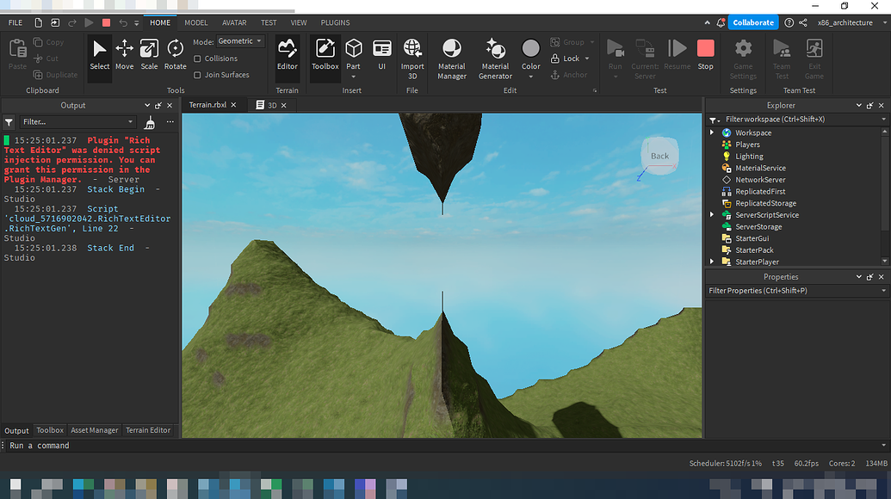Enable the Collisions checkbox

(197, 59)
